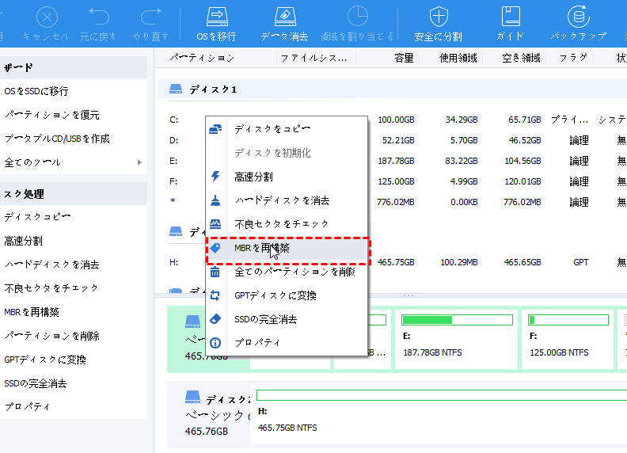The image size is (627, 453).
Task: Click the eraser icon for SSDの完全消去
Action: click(x=215, y=319)
